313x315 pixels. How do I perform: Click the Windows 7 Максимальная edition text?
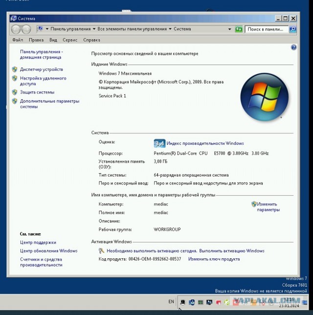pyautogui.click(x=125, y=73)
